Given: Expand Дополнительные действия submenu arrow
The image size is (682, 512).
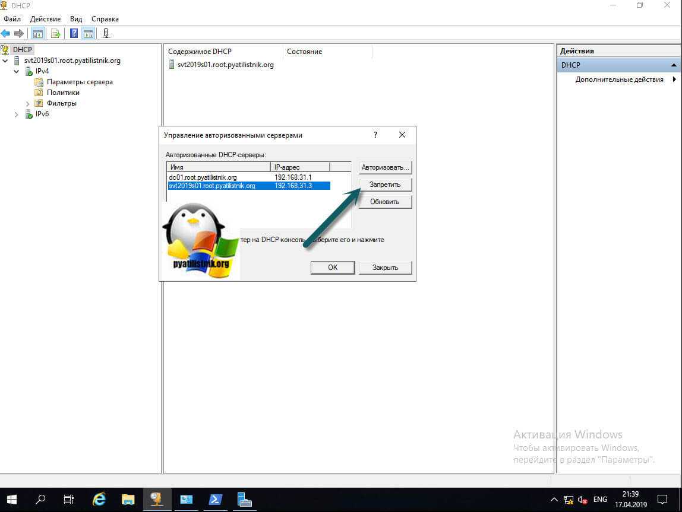Looking at the screenshot, I should point(674,79).
